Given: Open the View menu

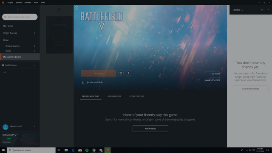Looking at the screenshot, I should (36, 3).
